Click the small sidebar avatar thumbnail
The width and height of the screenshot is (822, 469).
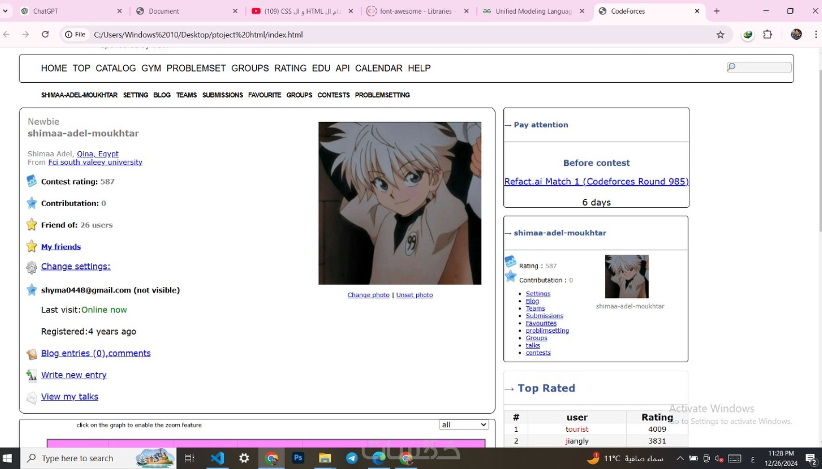pyautogui.click(x=627, y=277)
